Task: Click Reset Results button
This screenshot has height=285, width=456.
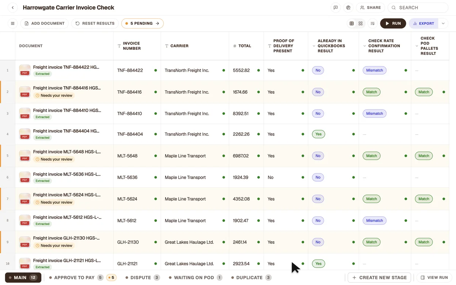Action: [95, 24]
